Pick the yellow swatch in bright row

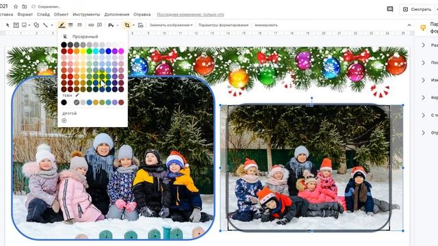tap(83, 51)
